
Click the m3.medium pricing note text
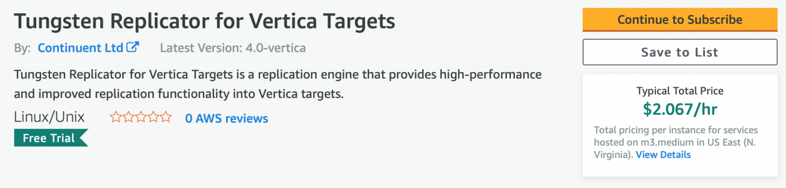[x=676, y=142]
